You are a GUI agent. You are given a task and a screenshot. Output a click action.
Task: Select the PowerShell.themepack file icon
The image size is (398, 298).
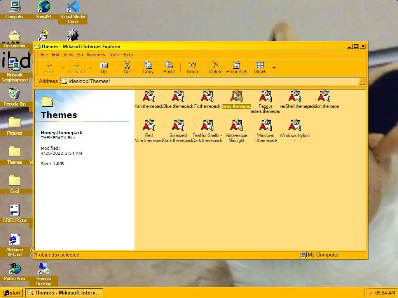295,96
